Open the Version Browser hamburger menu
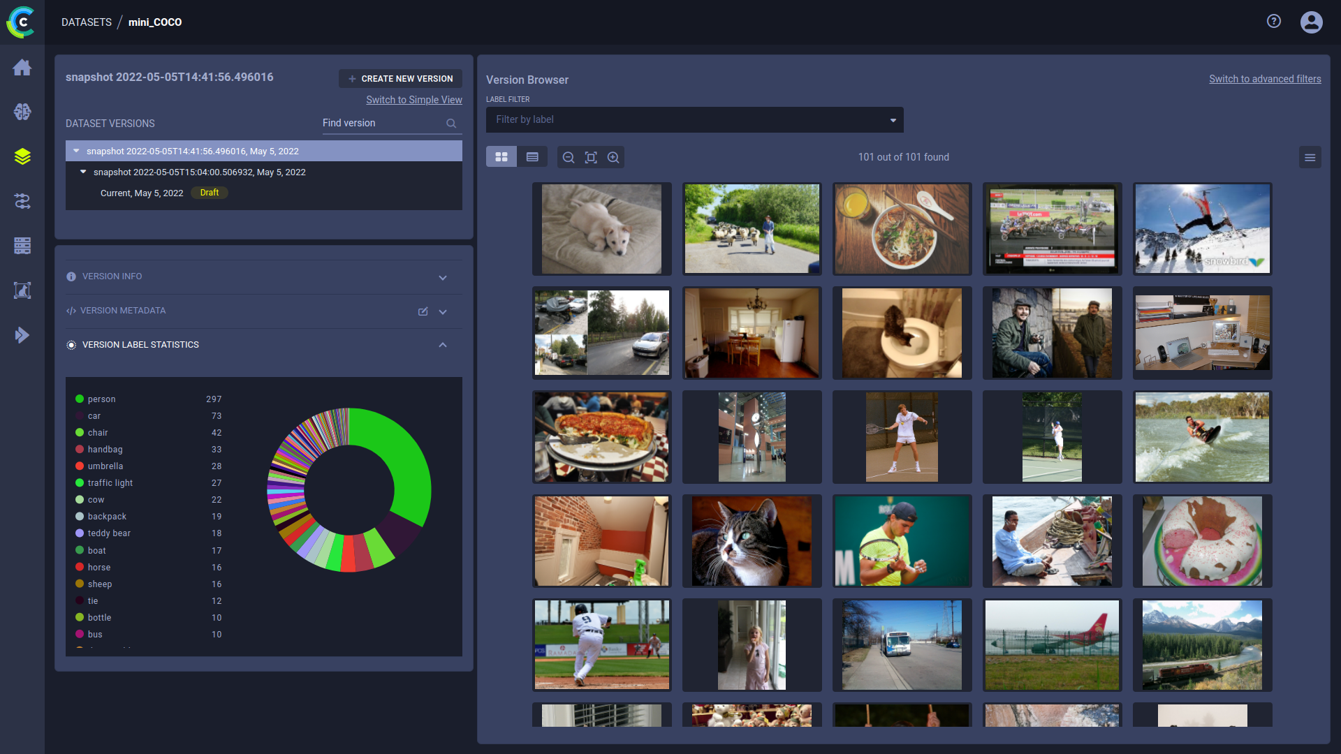Screen dimensions: 1341x754 click(1310, 158)
